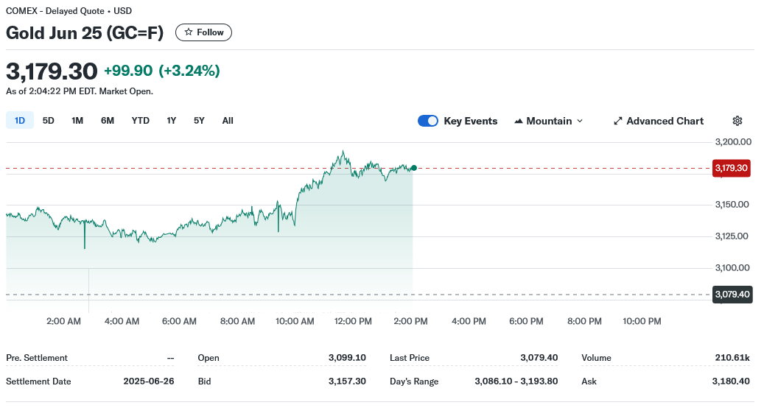Click the Last Price value 3,079.40
The height and width of the screenshot is (408, 764).
point(539,358)
